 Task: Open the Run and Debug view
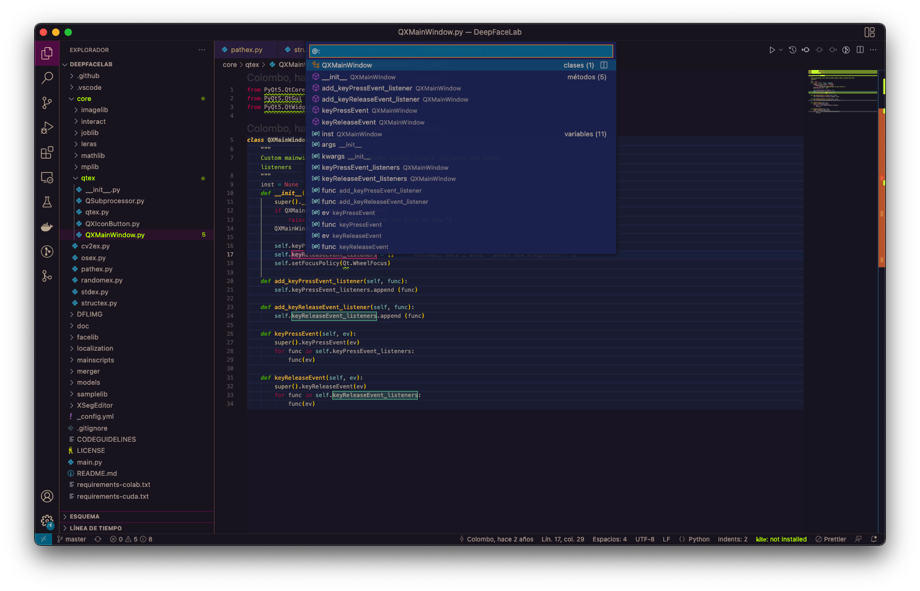[46, 128]
